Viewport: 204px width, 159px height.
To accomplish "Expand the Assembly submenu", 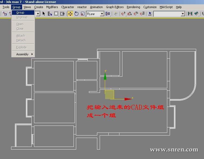I will [x=23, y=54].
